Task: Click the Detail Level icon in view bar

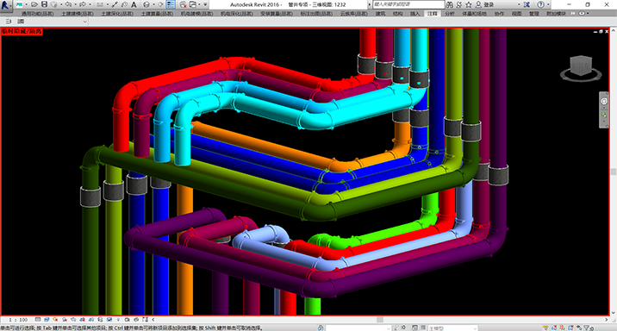Action: 38,319
